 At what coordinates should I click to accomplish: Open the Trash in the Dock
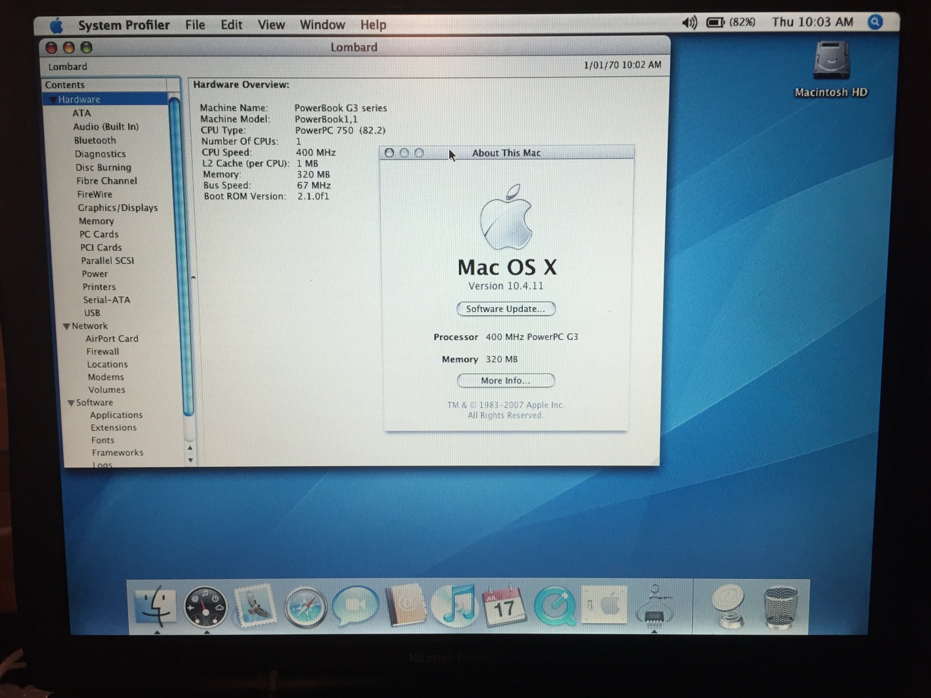[781, 607]
